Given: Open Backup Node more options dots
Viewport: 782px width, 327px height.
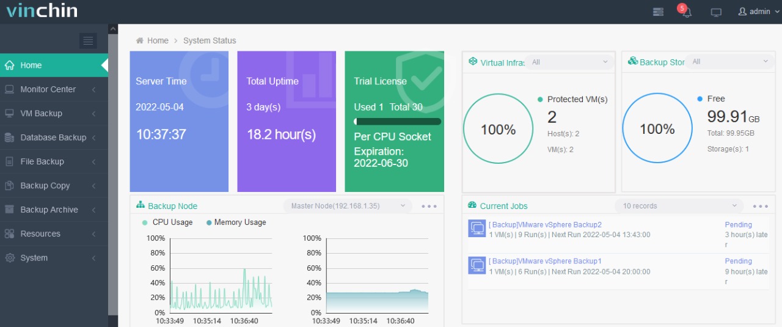Looking at the screenshot, I should [x=429, y=206].
